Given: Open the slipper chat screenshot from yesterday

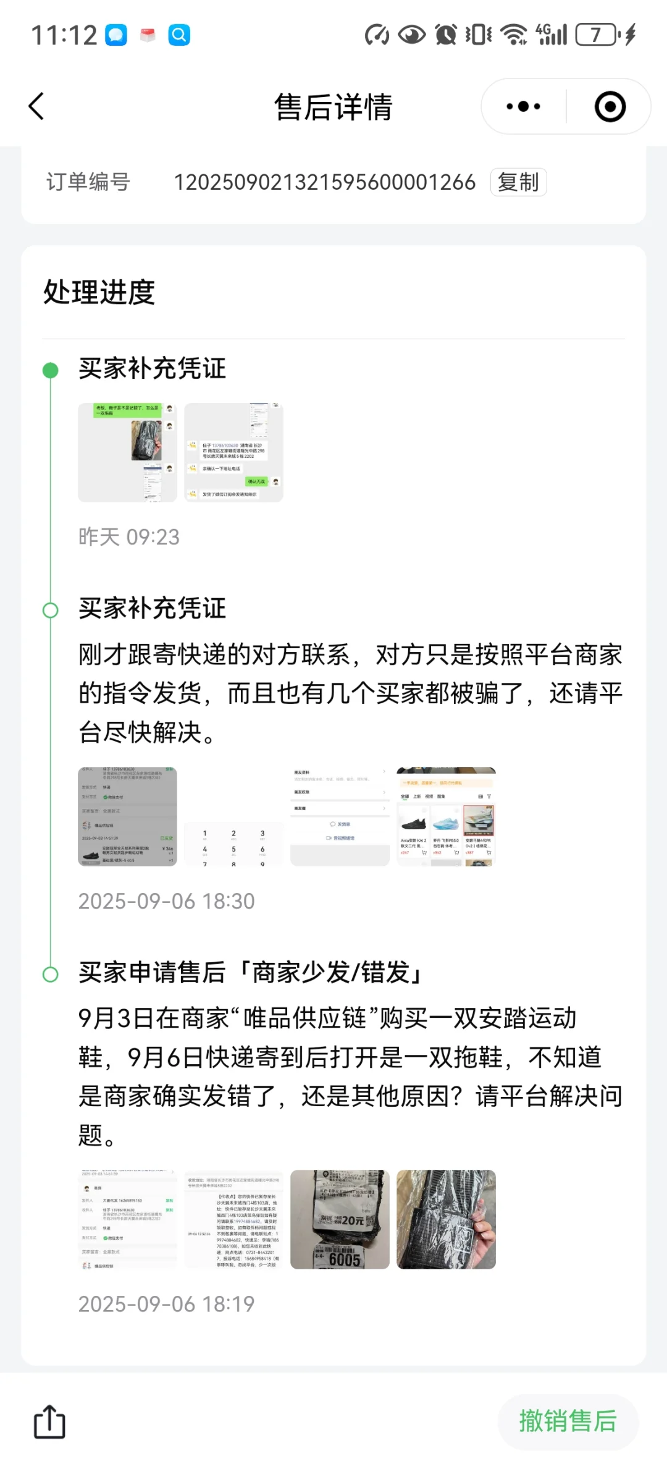Looking at the screenshot, I should (x=127, y=452).
